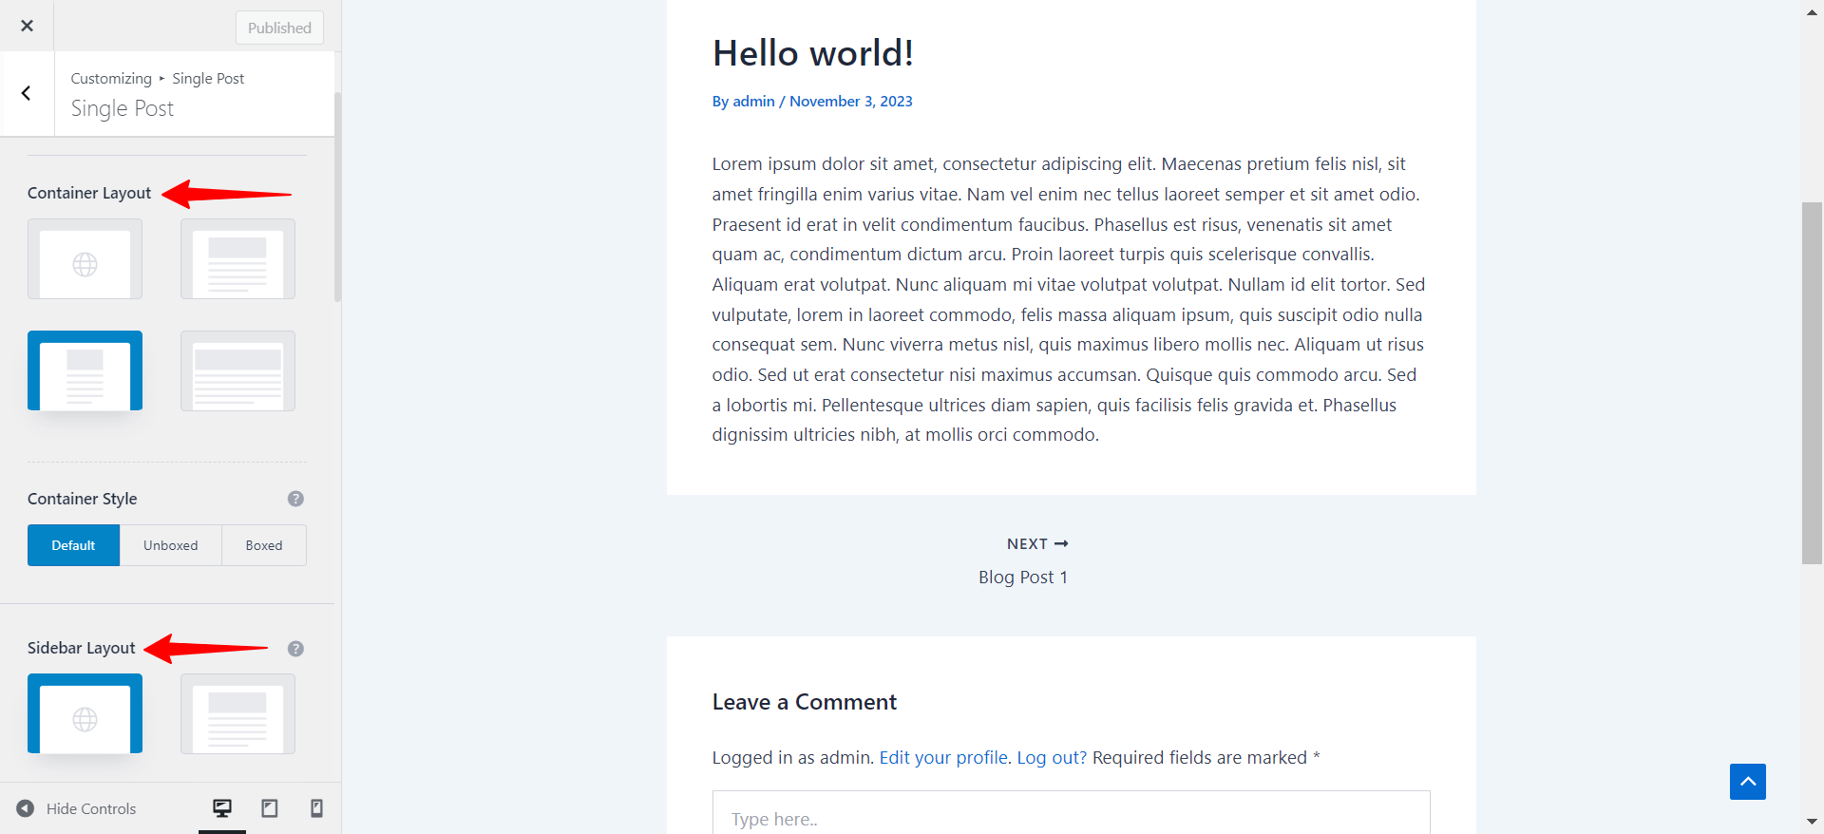Open the admin author link
Viewport: 1824px width, 834px height.
(753, 101)
